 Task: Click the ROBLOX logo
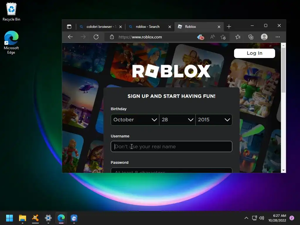pos(171,71)
